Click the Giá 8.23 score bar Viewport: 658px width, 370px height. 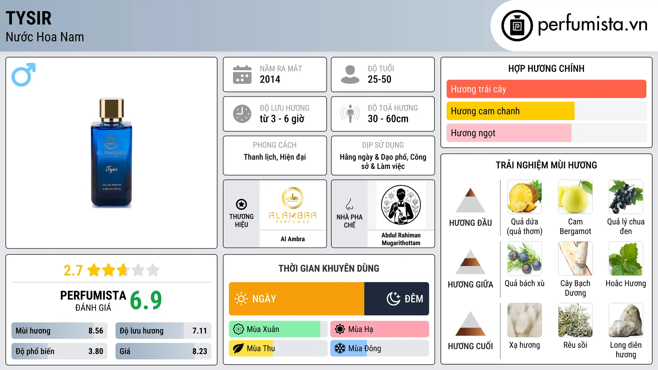pyautogui.click(x=163, y=351)
